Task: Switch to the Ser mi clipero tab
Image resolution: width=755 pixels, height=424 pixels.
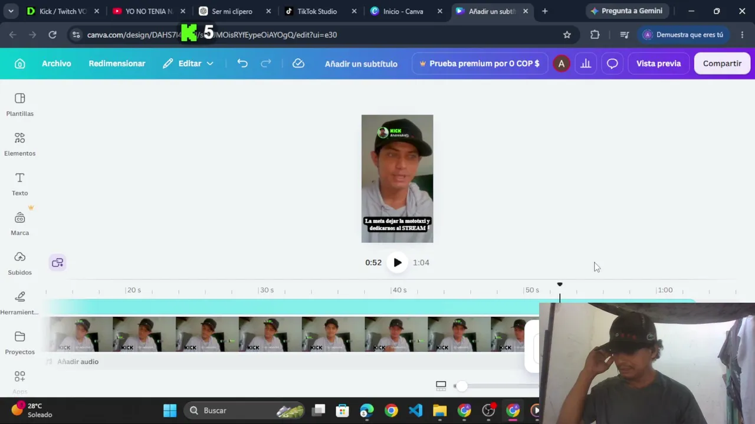Action: 234,11
